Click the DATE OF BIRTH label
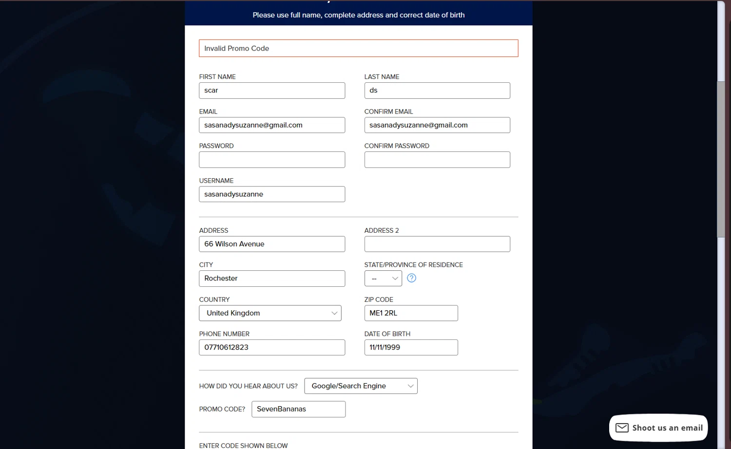731x449 pixels. pyautogui.click(x=387, y=334)
